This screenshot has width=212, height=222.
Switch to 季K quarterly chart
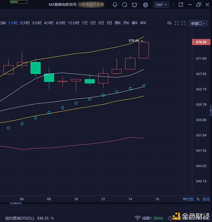[x=135, y=23]
